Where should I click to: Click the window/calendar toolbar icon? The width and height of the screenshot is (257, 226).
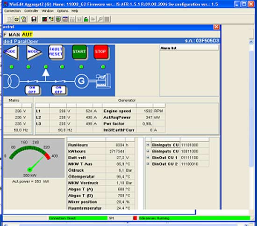[65, 19]
